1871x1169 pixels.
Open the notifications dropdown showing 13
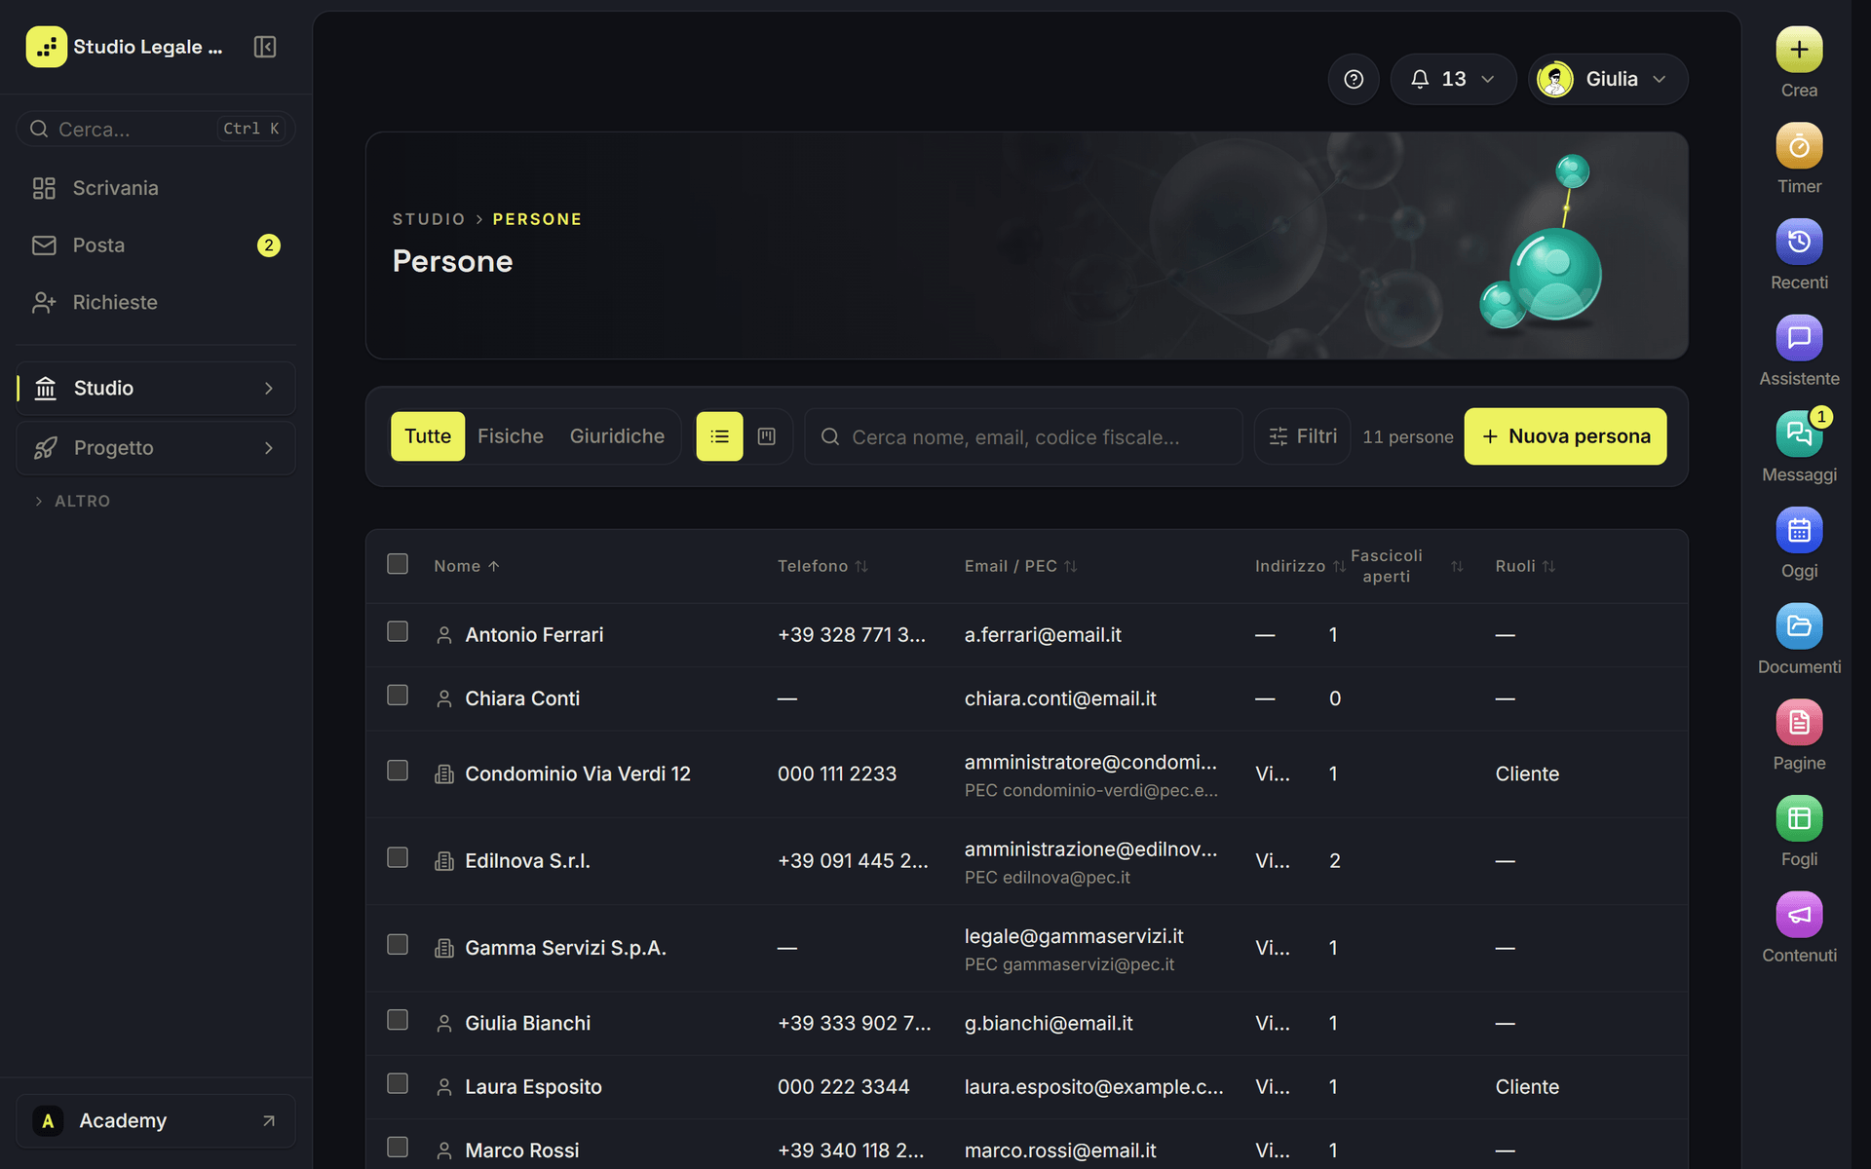(x=1453, y=79)
